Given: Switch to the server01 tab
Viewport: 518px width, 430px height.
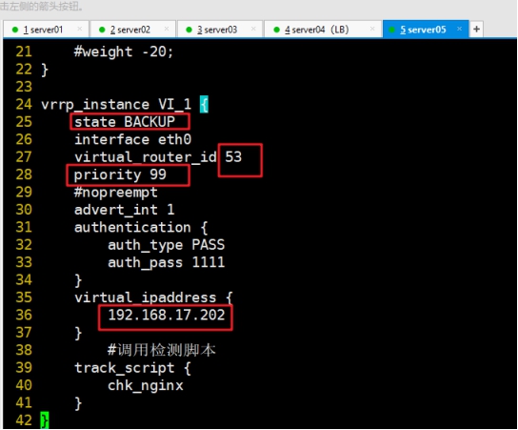Looking at the screenshot, I should (46, 30).
